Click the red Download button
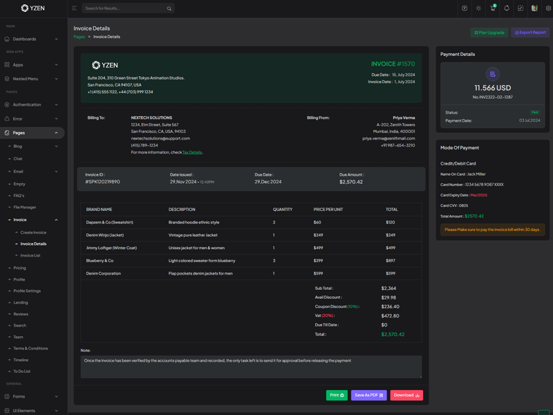Image resolution: width=553 pixels, height=415 pixels. tap(406, 395)
